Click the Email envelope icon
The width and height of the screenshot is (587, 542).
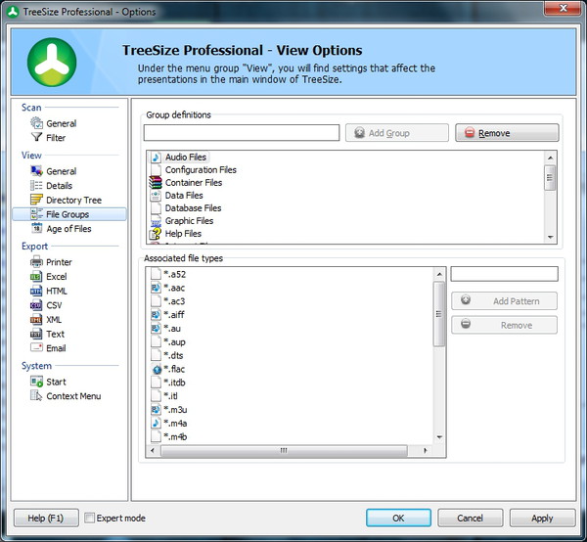point(37,348)
